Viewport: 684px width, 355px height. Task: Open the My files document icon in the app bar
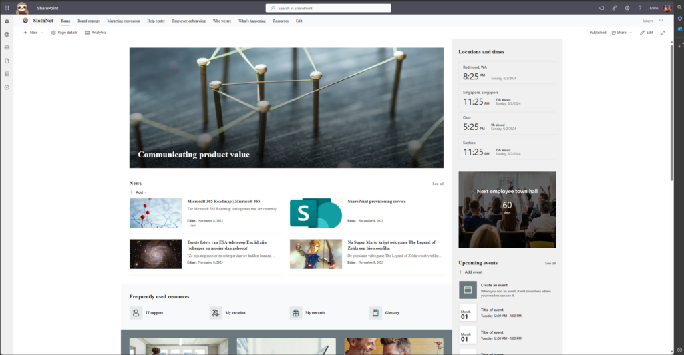(7, 61)
